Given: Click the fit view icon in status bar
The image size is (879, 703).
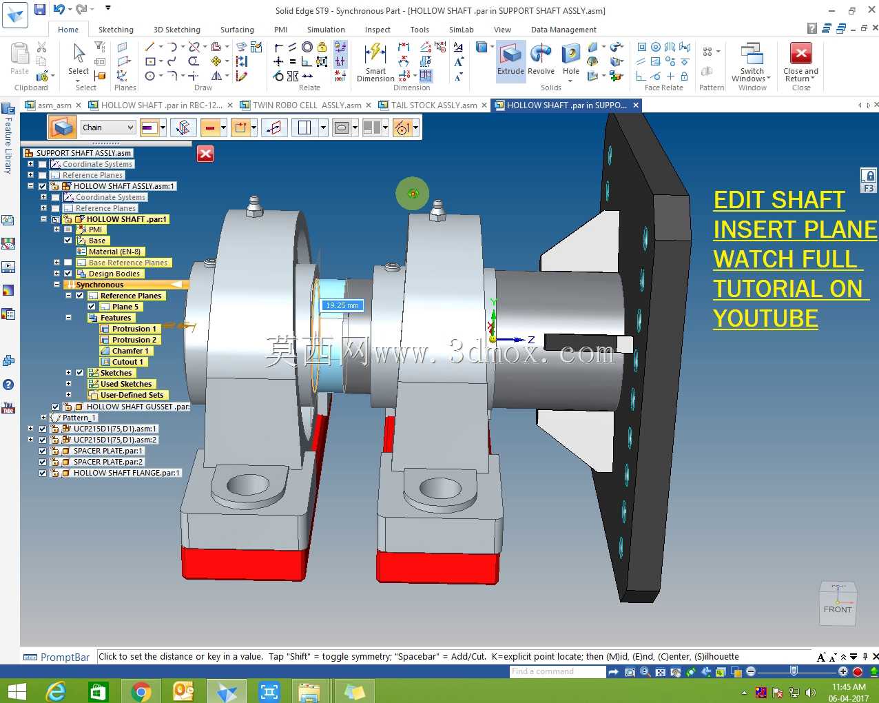Looking at the screenshot, I should pos(661,671).
